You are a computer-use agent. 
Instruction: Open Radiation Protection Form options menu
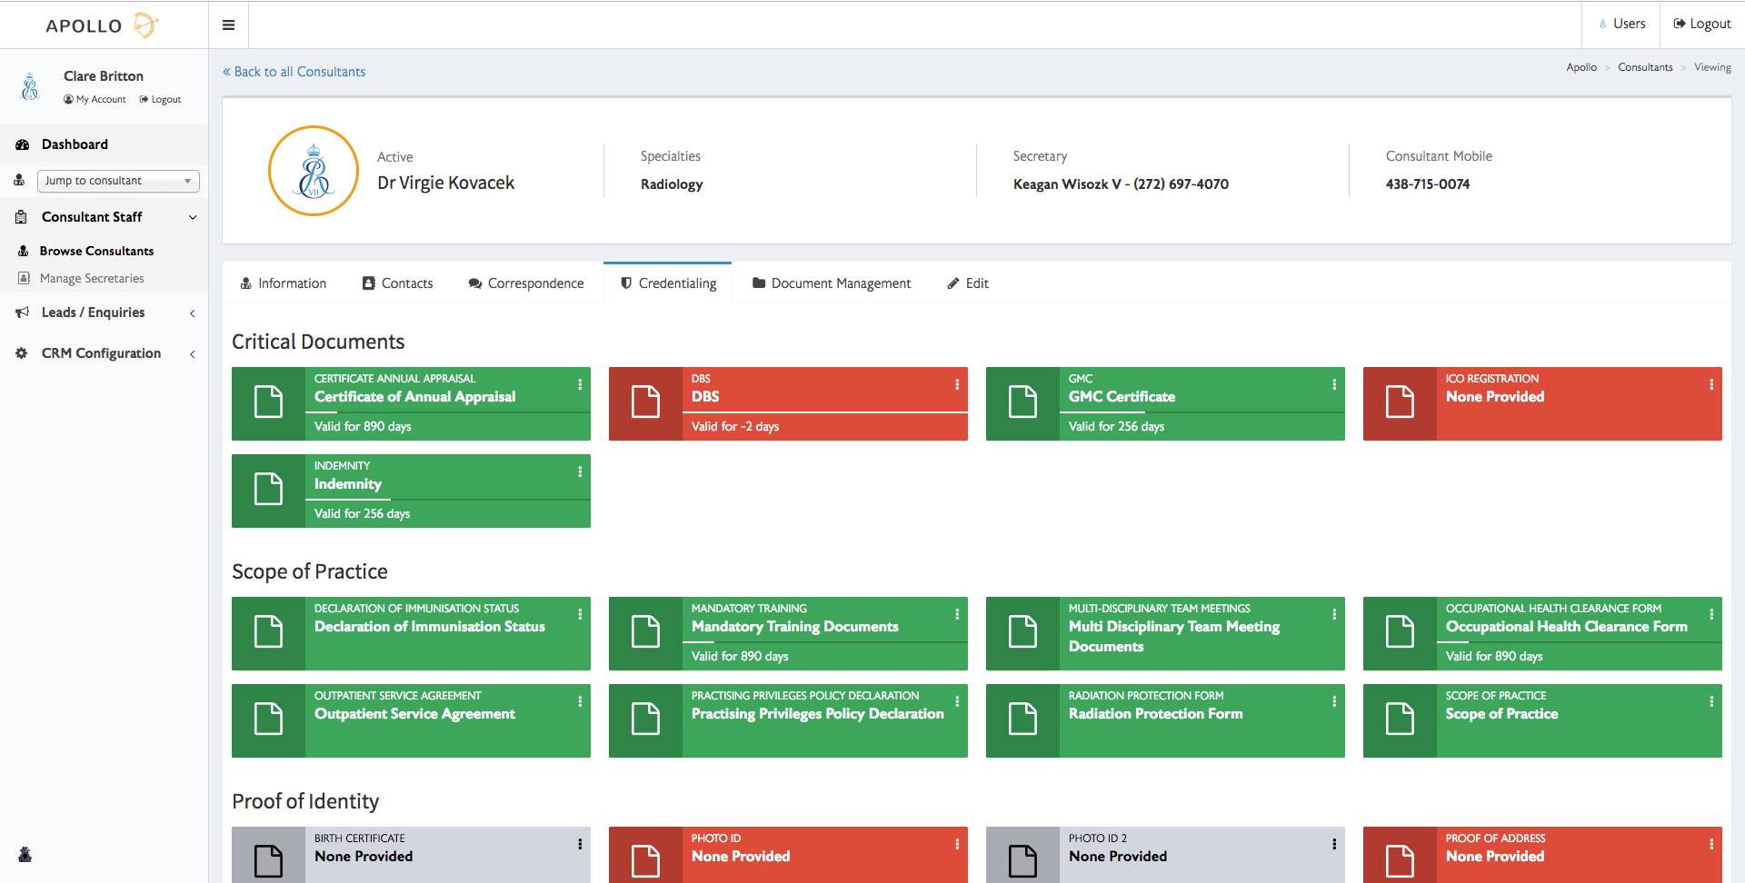coord(1334,701)
